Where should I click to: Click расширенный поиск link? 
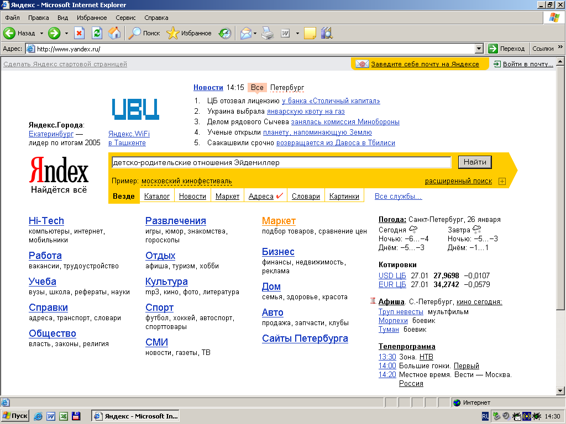[x=458, y=181]
